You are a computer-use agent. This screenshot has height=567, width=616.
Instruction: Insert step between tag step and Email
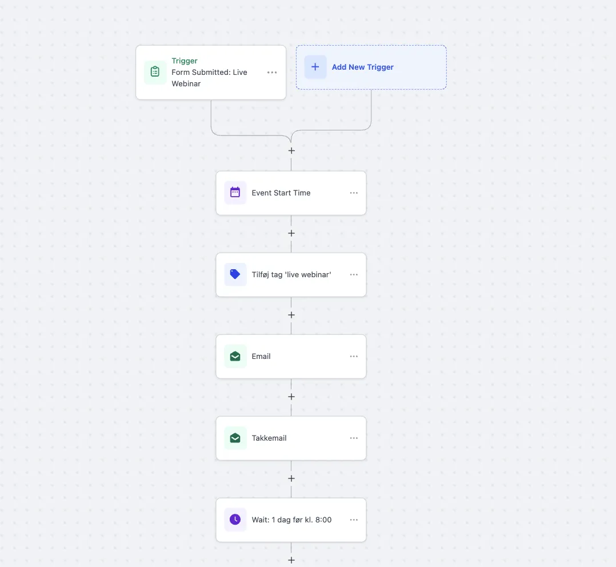[291, 315]
